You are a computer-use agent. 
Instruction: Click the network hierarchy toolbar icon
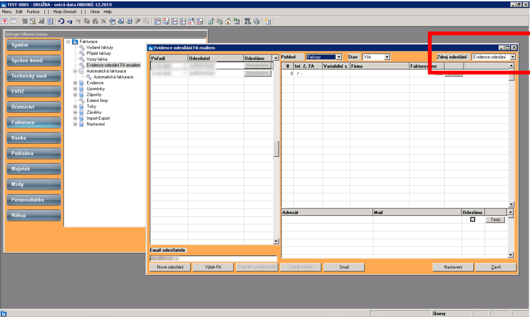(248, 21)
